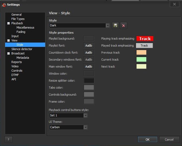
Task: Open help with the question mark button
Action: (x=8, y=140)
